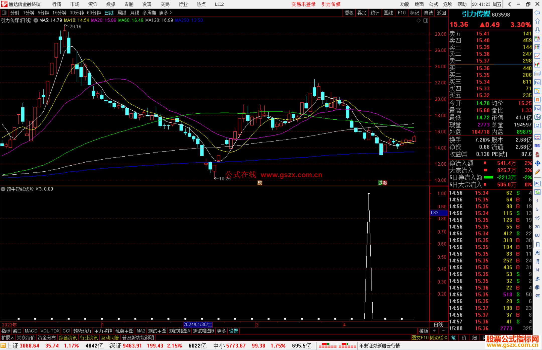Click the RSI indicator sidebar icon
The width and height of the screenshot is (542, 350).
537,146
